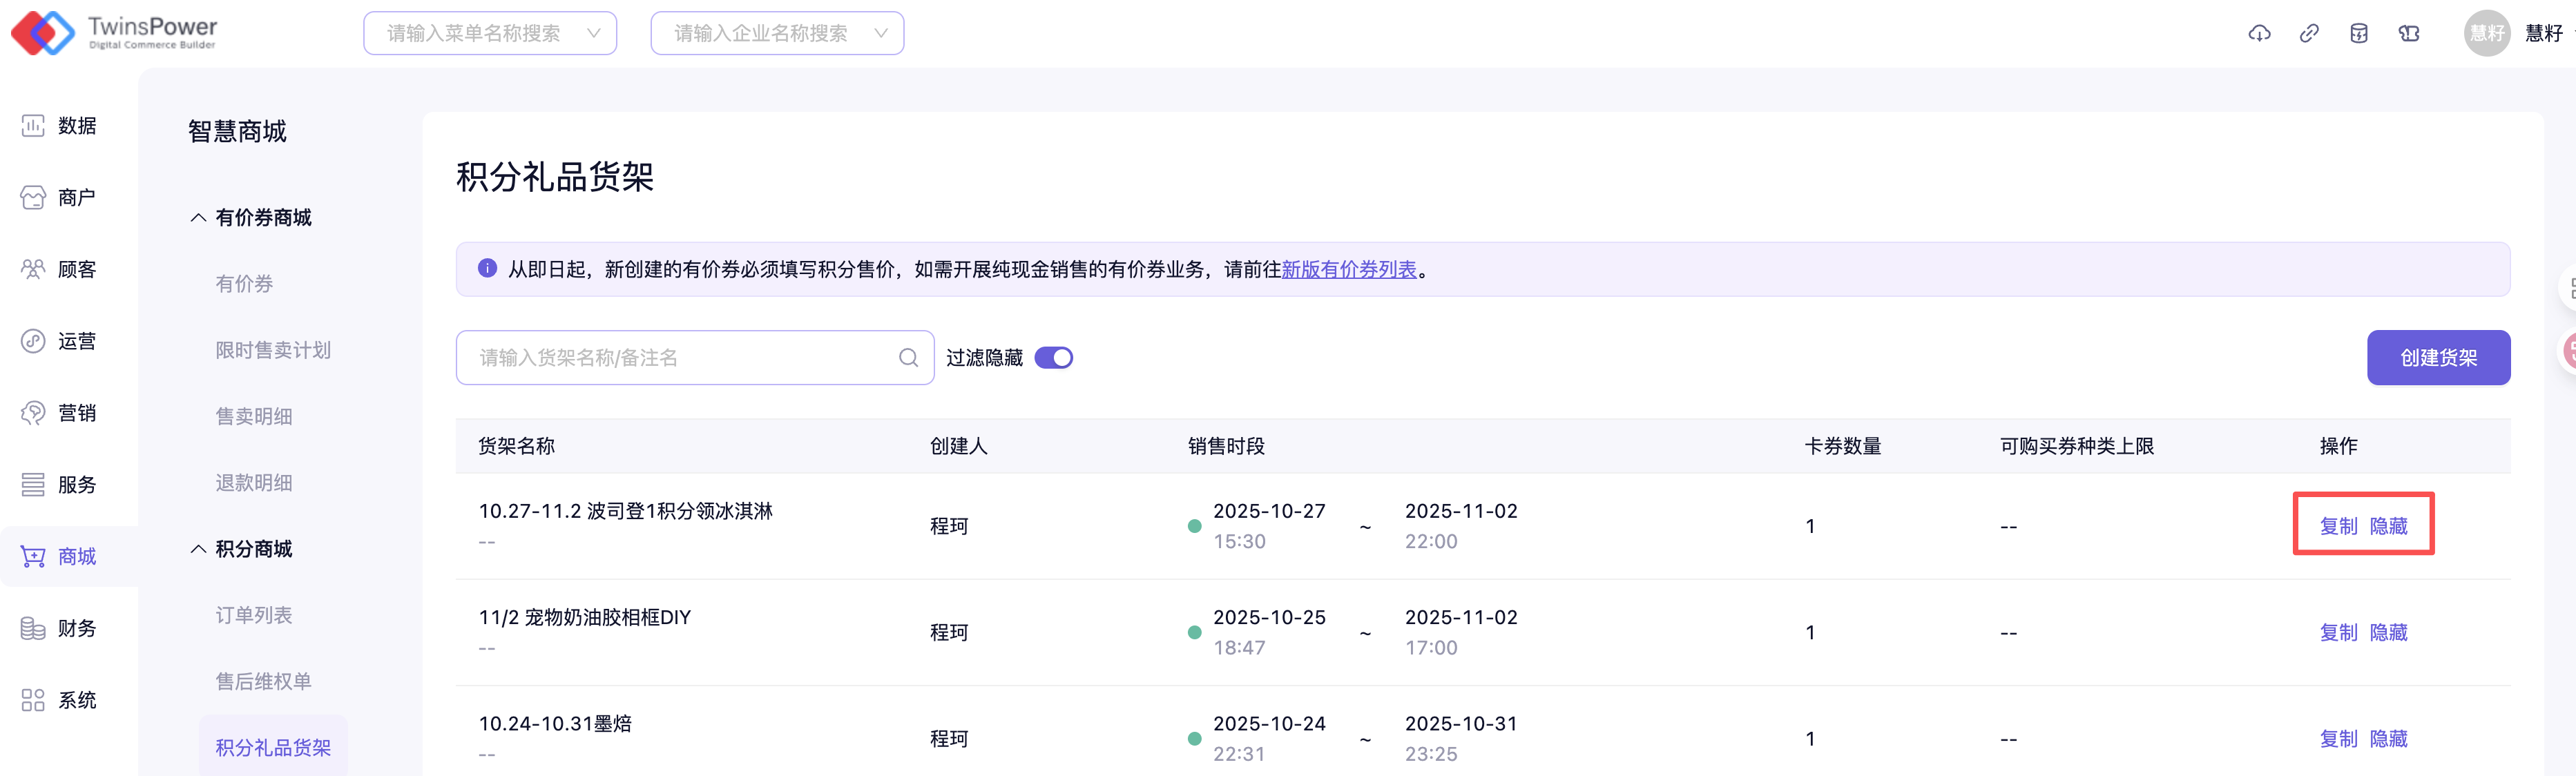Select the 订单列表 menu item

click(x=254, y=615)
